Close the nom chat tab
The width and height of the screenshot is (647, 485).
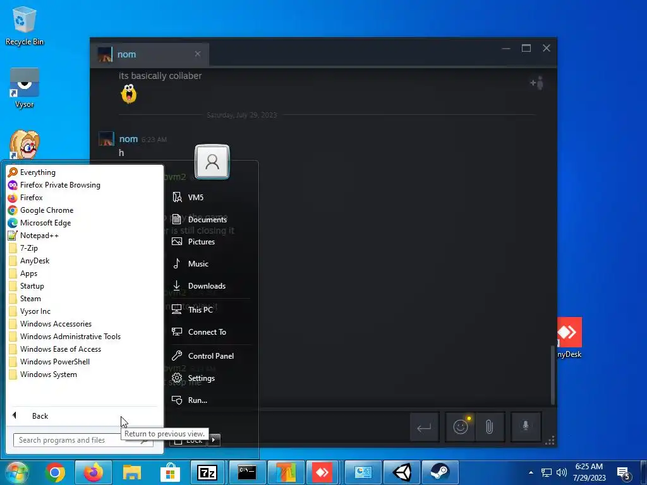[x=198, y=54]
